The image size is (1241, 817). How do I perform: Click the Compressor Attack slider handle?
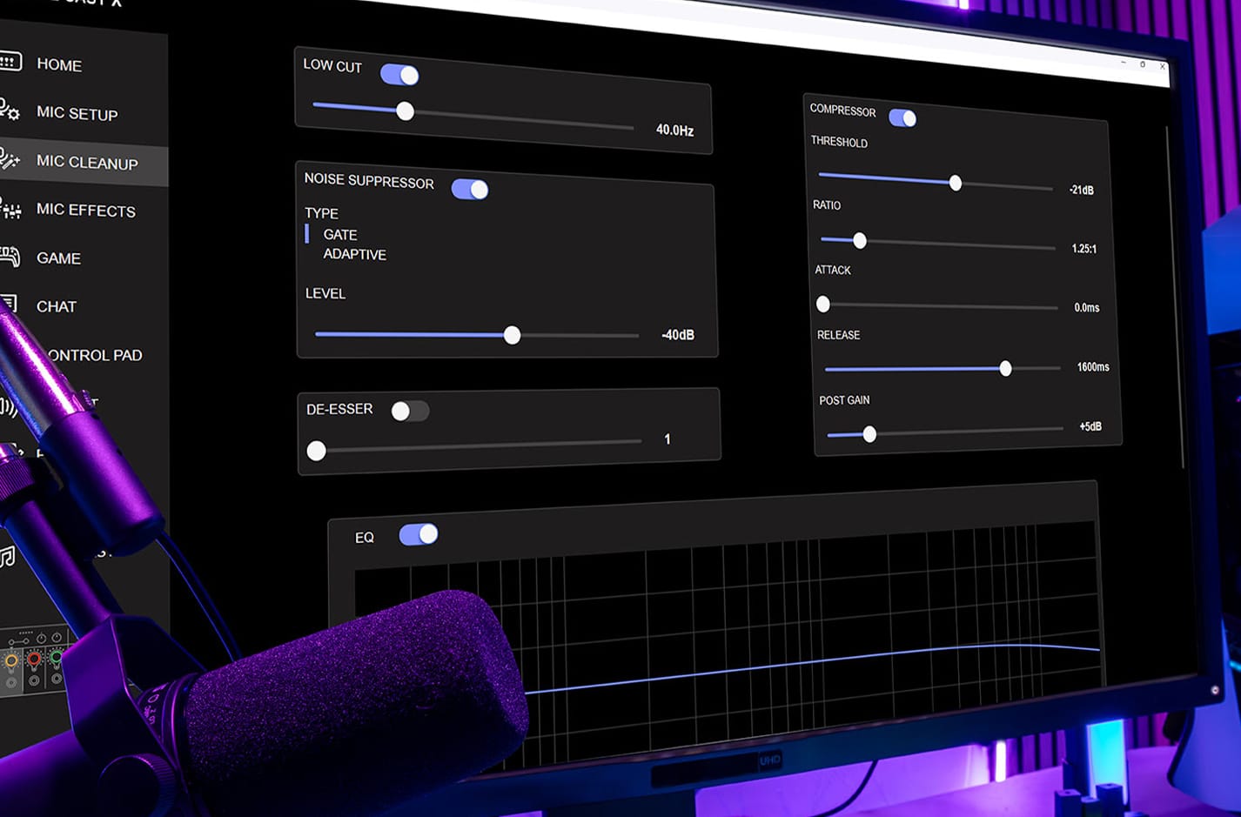823,305
